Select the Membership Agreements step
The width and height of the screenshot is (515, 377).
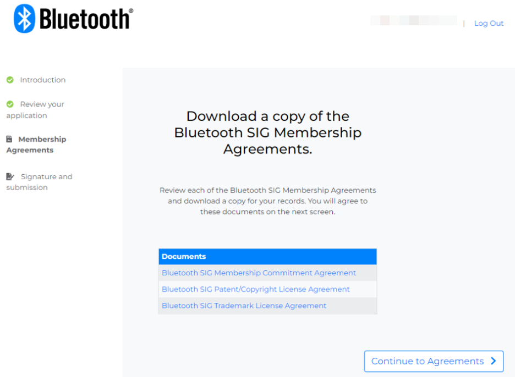(36, 145)
